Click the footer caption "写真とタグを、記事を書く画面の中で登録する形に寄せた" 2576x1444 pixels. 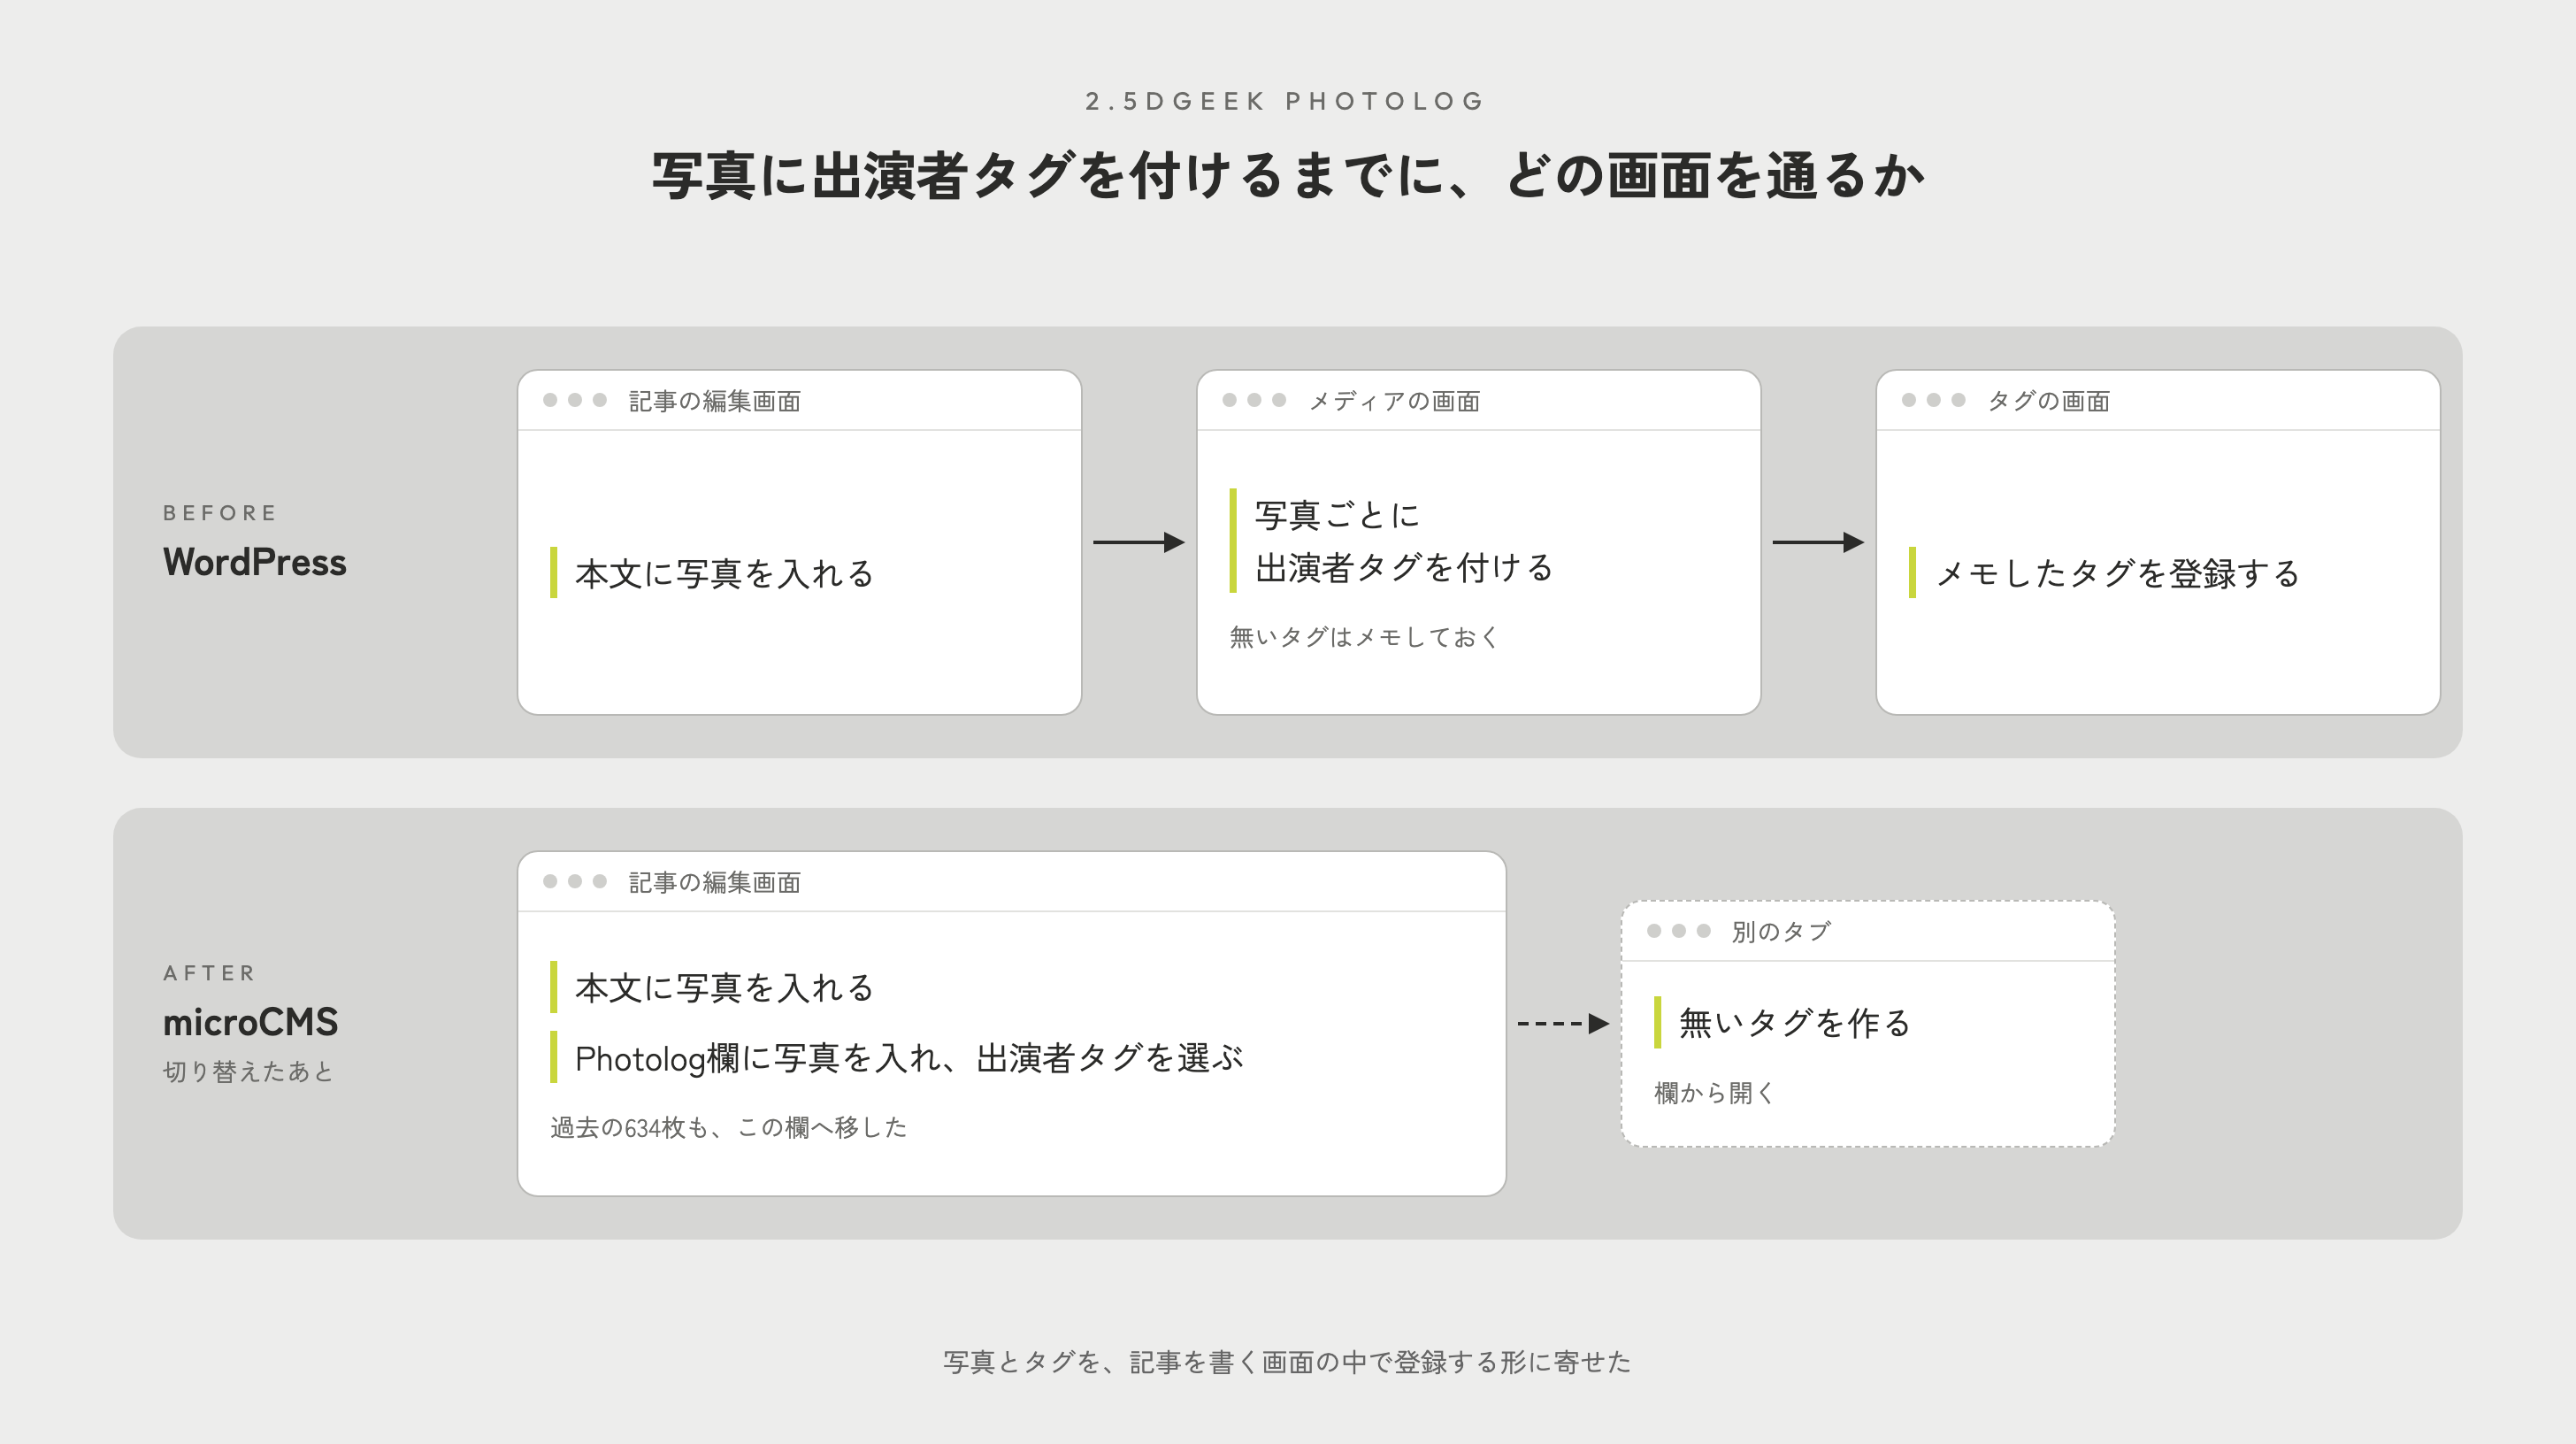(1287, 1362)
